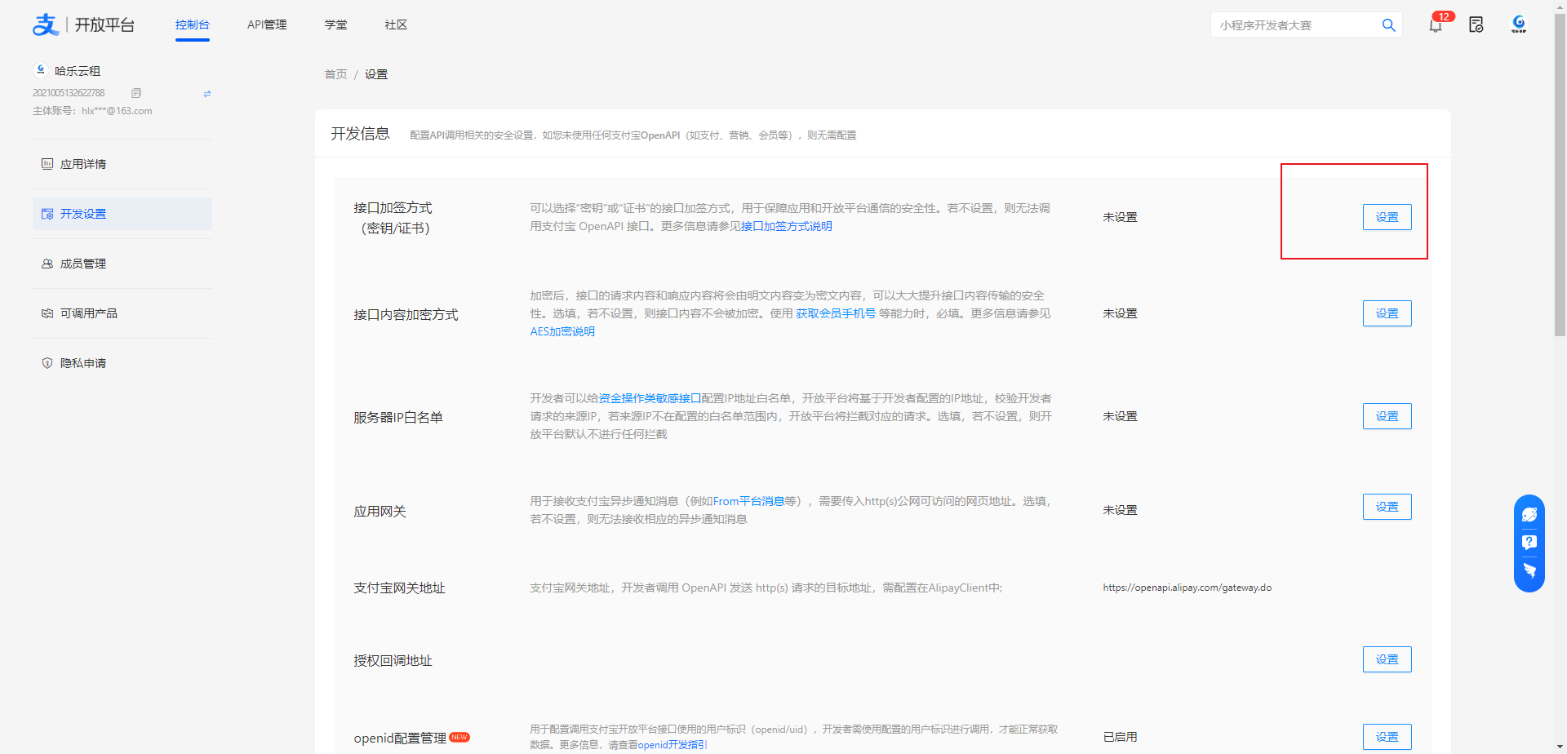Focus the 小程序开发者大赛 search field
The height and width of the screenshot is (754, 1567).
pos(1296,25)
